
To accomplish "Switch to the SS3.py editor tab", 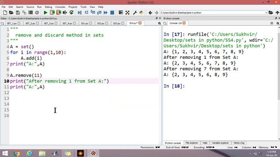I will (119, 23).
